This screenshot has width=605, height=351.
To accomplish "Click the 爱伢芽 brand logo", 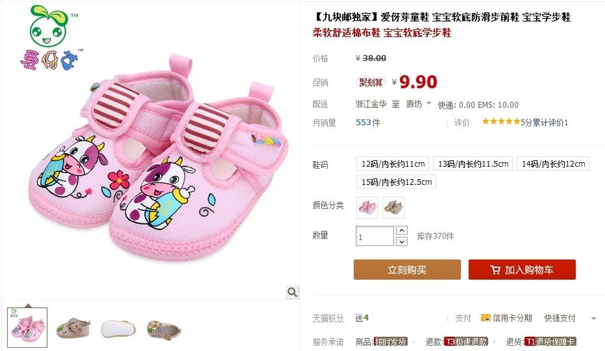I will (51, 38).
